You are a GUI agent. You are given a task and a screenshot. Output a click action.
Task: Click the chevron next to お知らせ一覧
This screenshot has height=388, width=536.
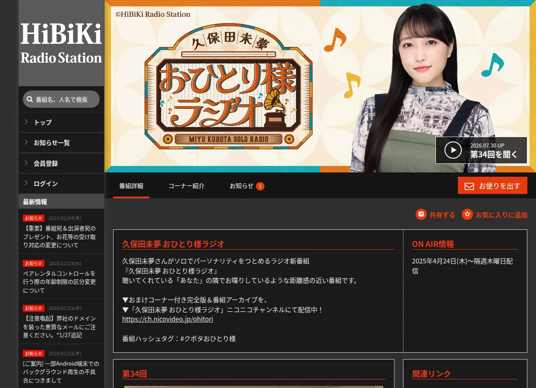pyautogui.click(x=26, y=142)
